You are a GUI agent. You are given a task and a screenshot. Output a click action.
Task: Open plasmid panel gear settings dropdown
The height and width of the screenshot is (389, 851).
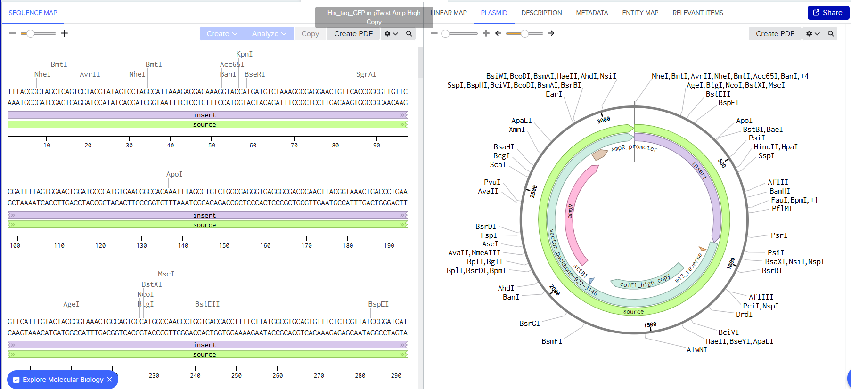[x=813, y=33]
